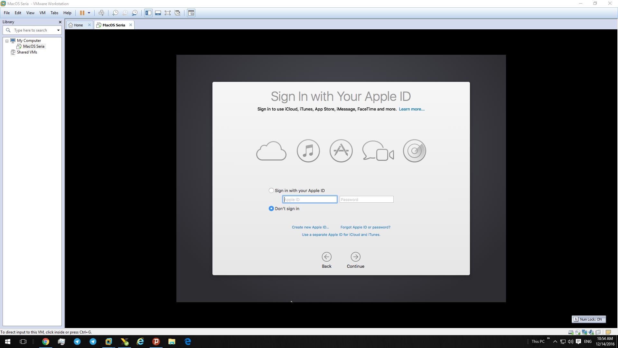Select Shared VMs in the library
The height and width of the screenshot is (348, 618).
pos(27,52)
